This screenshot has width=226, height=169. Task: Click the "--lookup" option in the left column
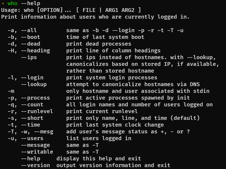point(34,84)
